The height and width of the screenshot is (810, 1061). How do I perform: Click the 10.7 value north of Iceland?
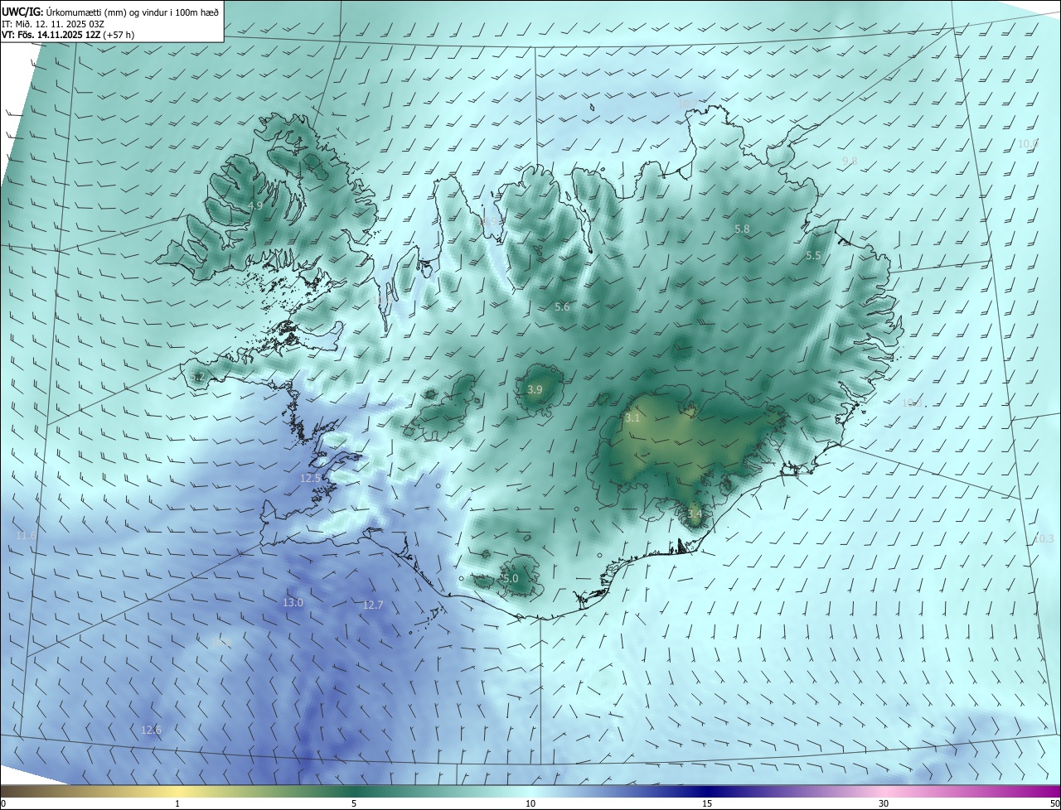click(687, 104)
